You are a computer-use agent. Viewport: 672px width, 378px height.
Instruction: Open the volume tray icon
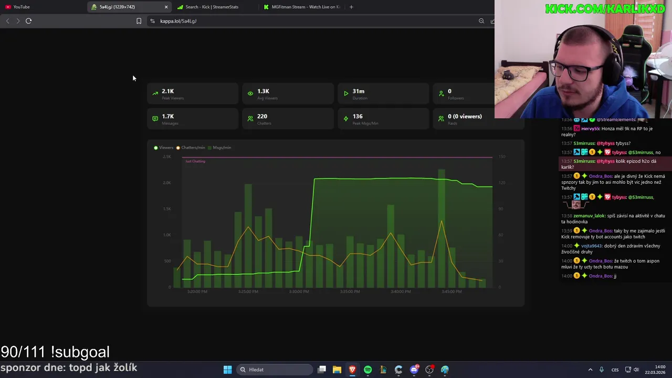pos(636,370)
